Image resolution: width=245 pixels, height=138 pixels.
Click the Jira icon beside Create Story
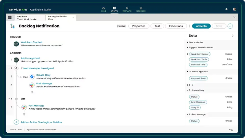pyautogui.click(x=32, y=77)
